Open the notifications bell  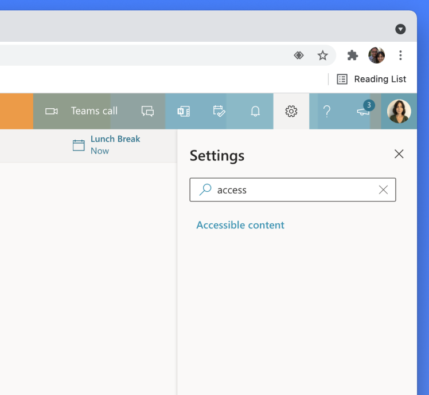pyautogui.click(x=256, y=111)
